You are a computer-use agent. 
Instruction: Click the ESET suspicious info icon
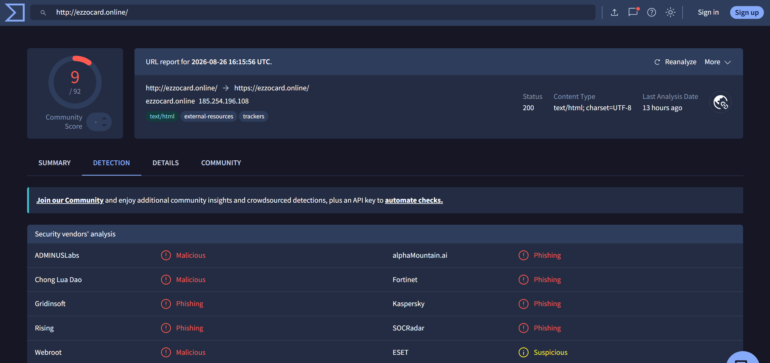(523, 352)
